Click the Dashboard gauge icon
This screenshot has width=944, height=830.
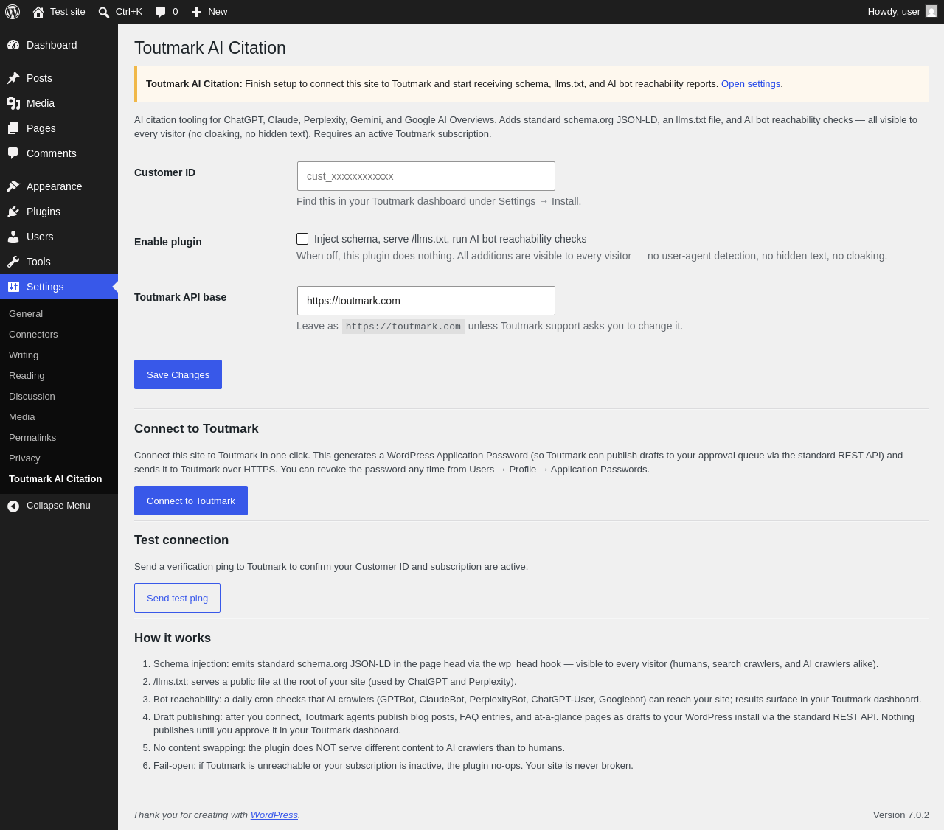pos(13,45)
